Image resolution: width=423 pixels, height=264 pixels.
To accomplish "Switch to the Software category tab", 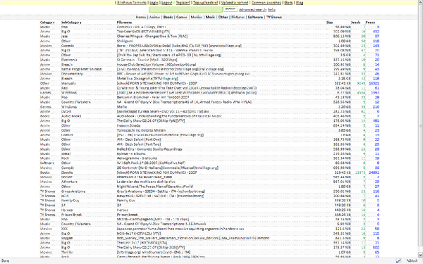I will click(x=255, y=17).
